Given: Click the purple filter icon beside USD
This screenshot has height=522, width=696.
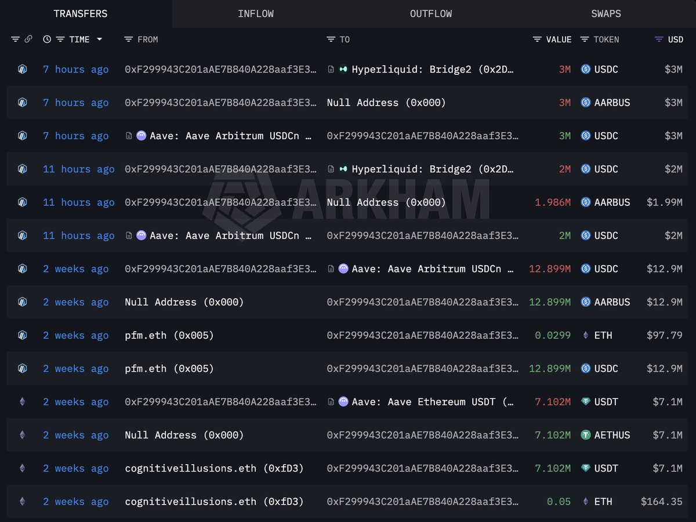Looking at the screenshot, I should 658,39.
